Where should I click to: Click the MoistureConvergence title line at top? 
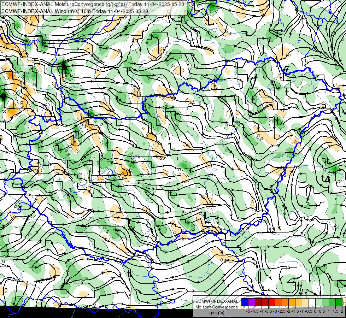click(x=93, y=4)
